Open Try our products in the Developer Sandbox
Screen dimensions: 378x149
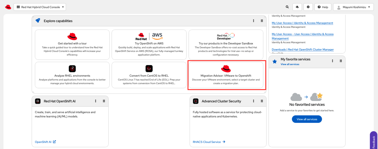(226, 43)
